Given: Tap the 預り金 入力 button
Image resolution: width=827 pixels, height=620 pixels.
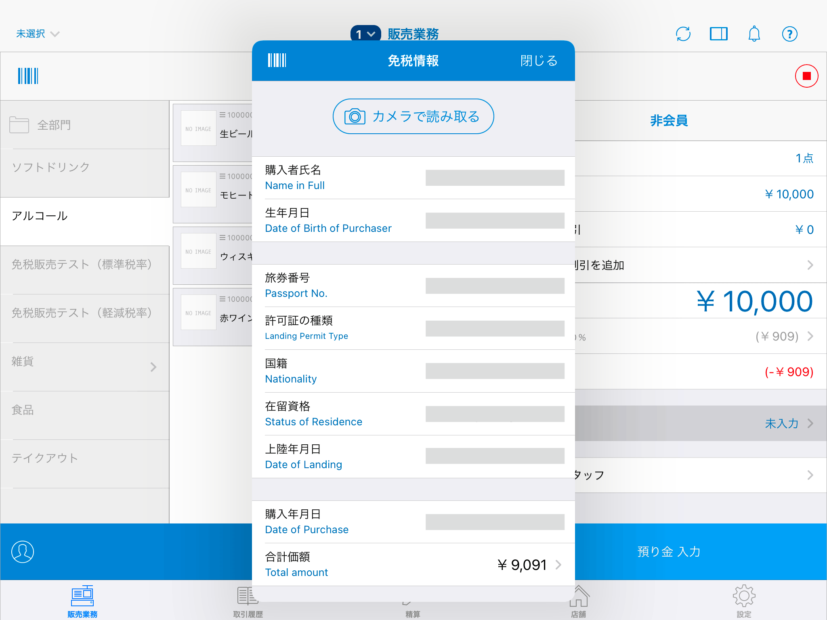Looking at the screenshot, I should (669, 552).
